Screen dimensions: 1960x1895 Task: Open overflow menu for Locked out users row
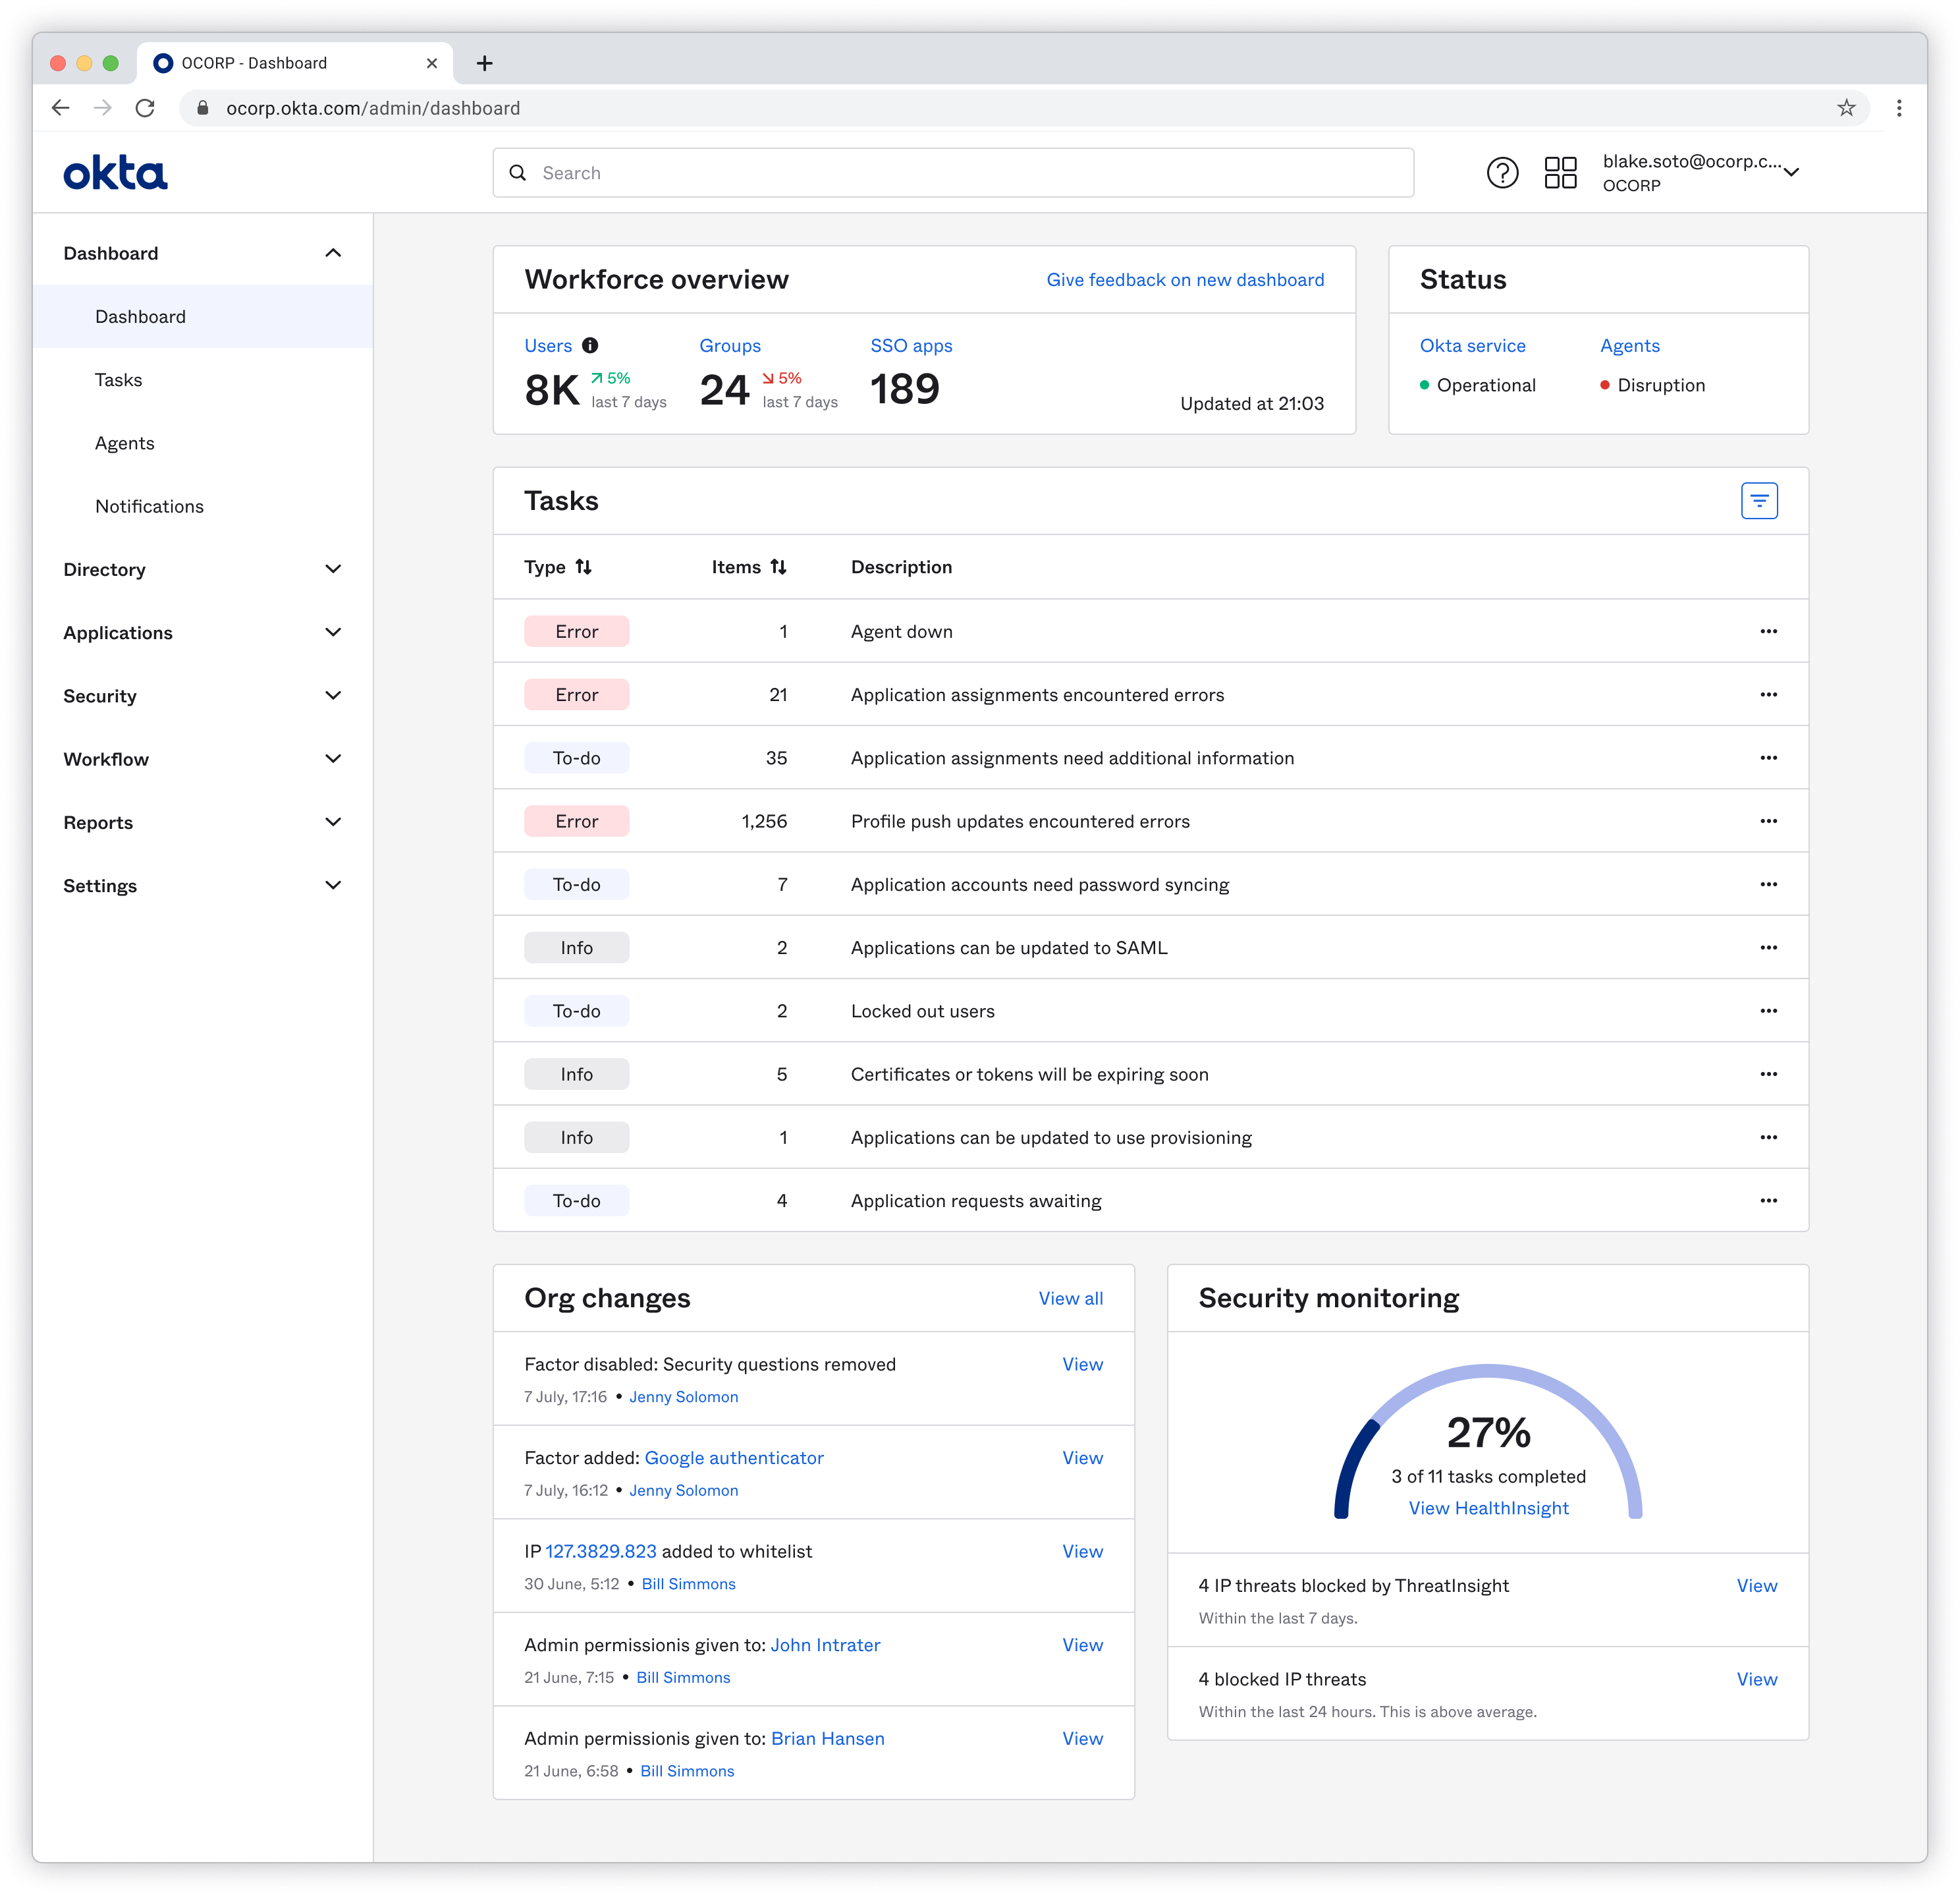point(1768,1011)
